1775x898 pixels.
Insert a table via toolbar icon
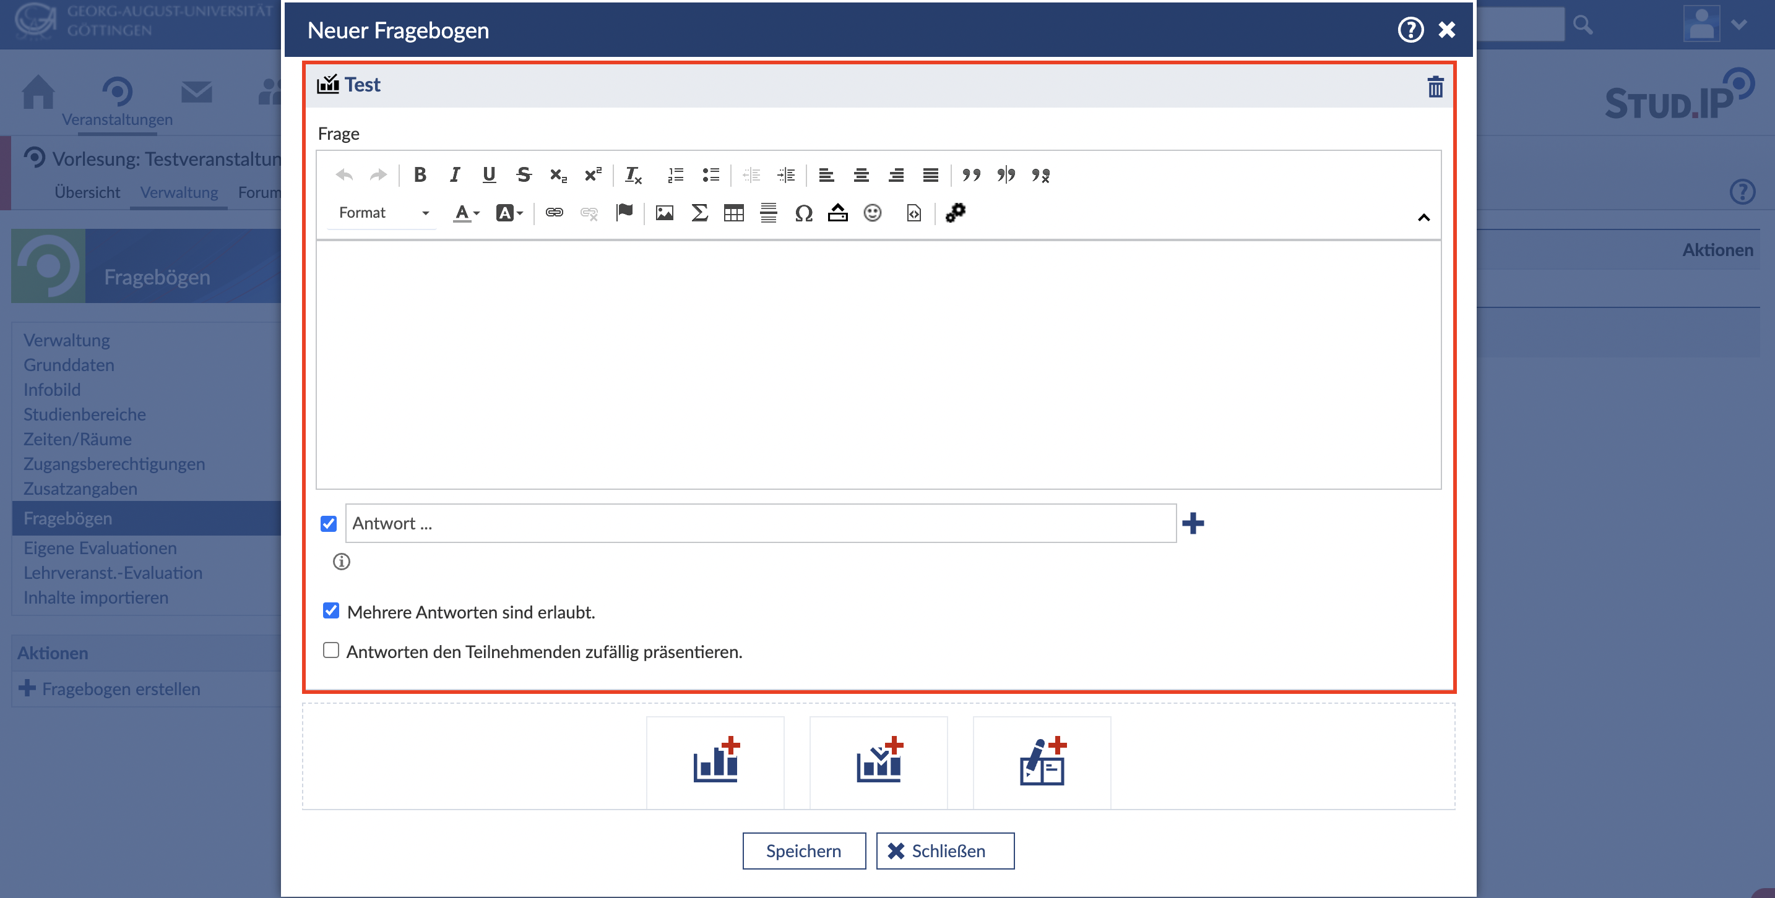pos(734,213)
